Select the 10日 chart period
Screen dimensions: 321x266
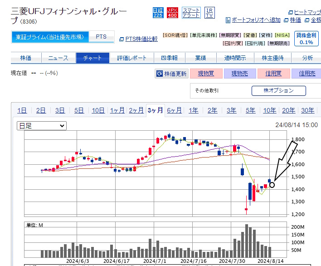pyautogui.click(x=98, y=110)
